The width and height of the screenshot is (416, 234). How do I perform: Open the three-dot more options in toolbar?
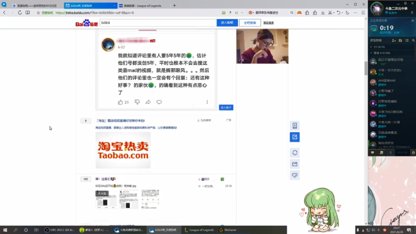(355, 13)
